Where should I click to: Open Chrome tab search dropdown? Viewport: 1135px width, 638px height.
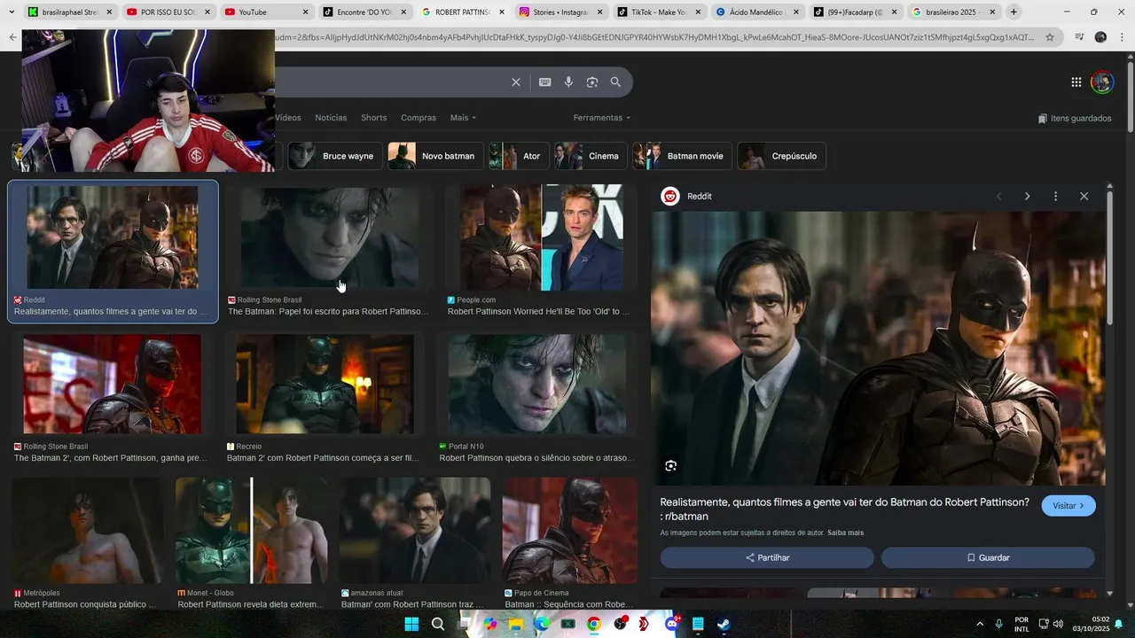[12, 12]
